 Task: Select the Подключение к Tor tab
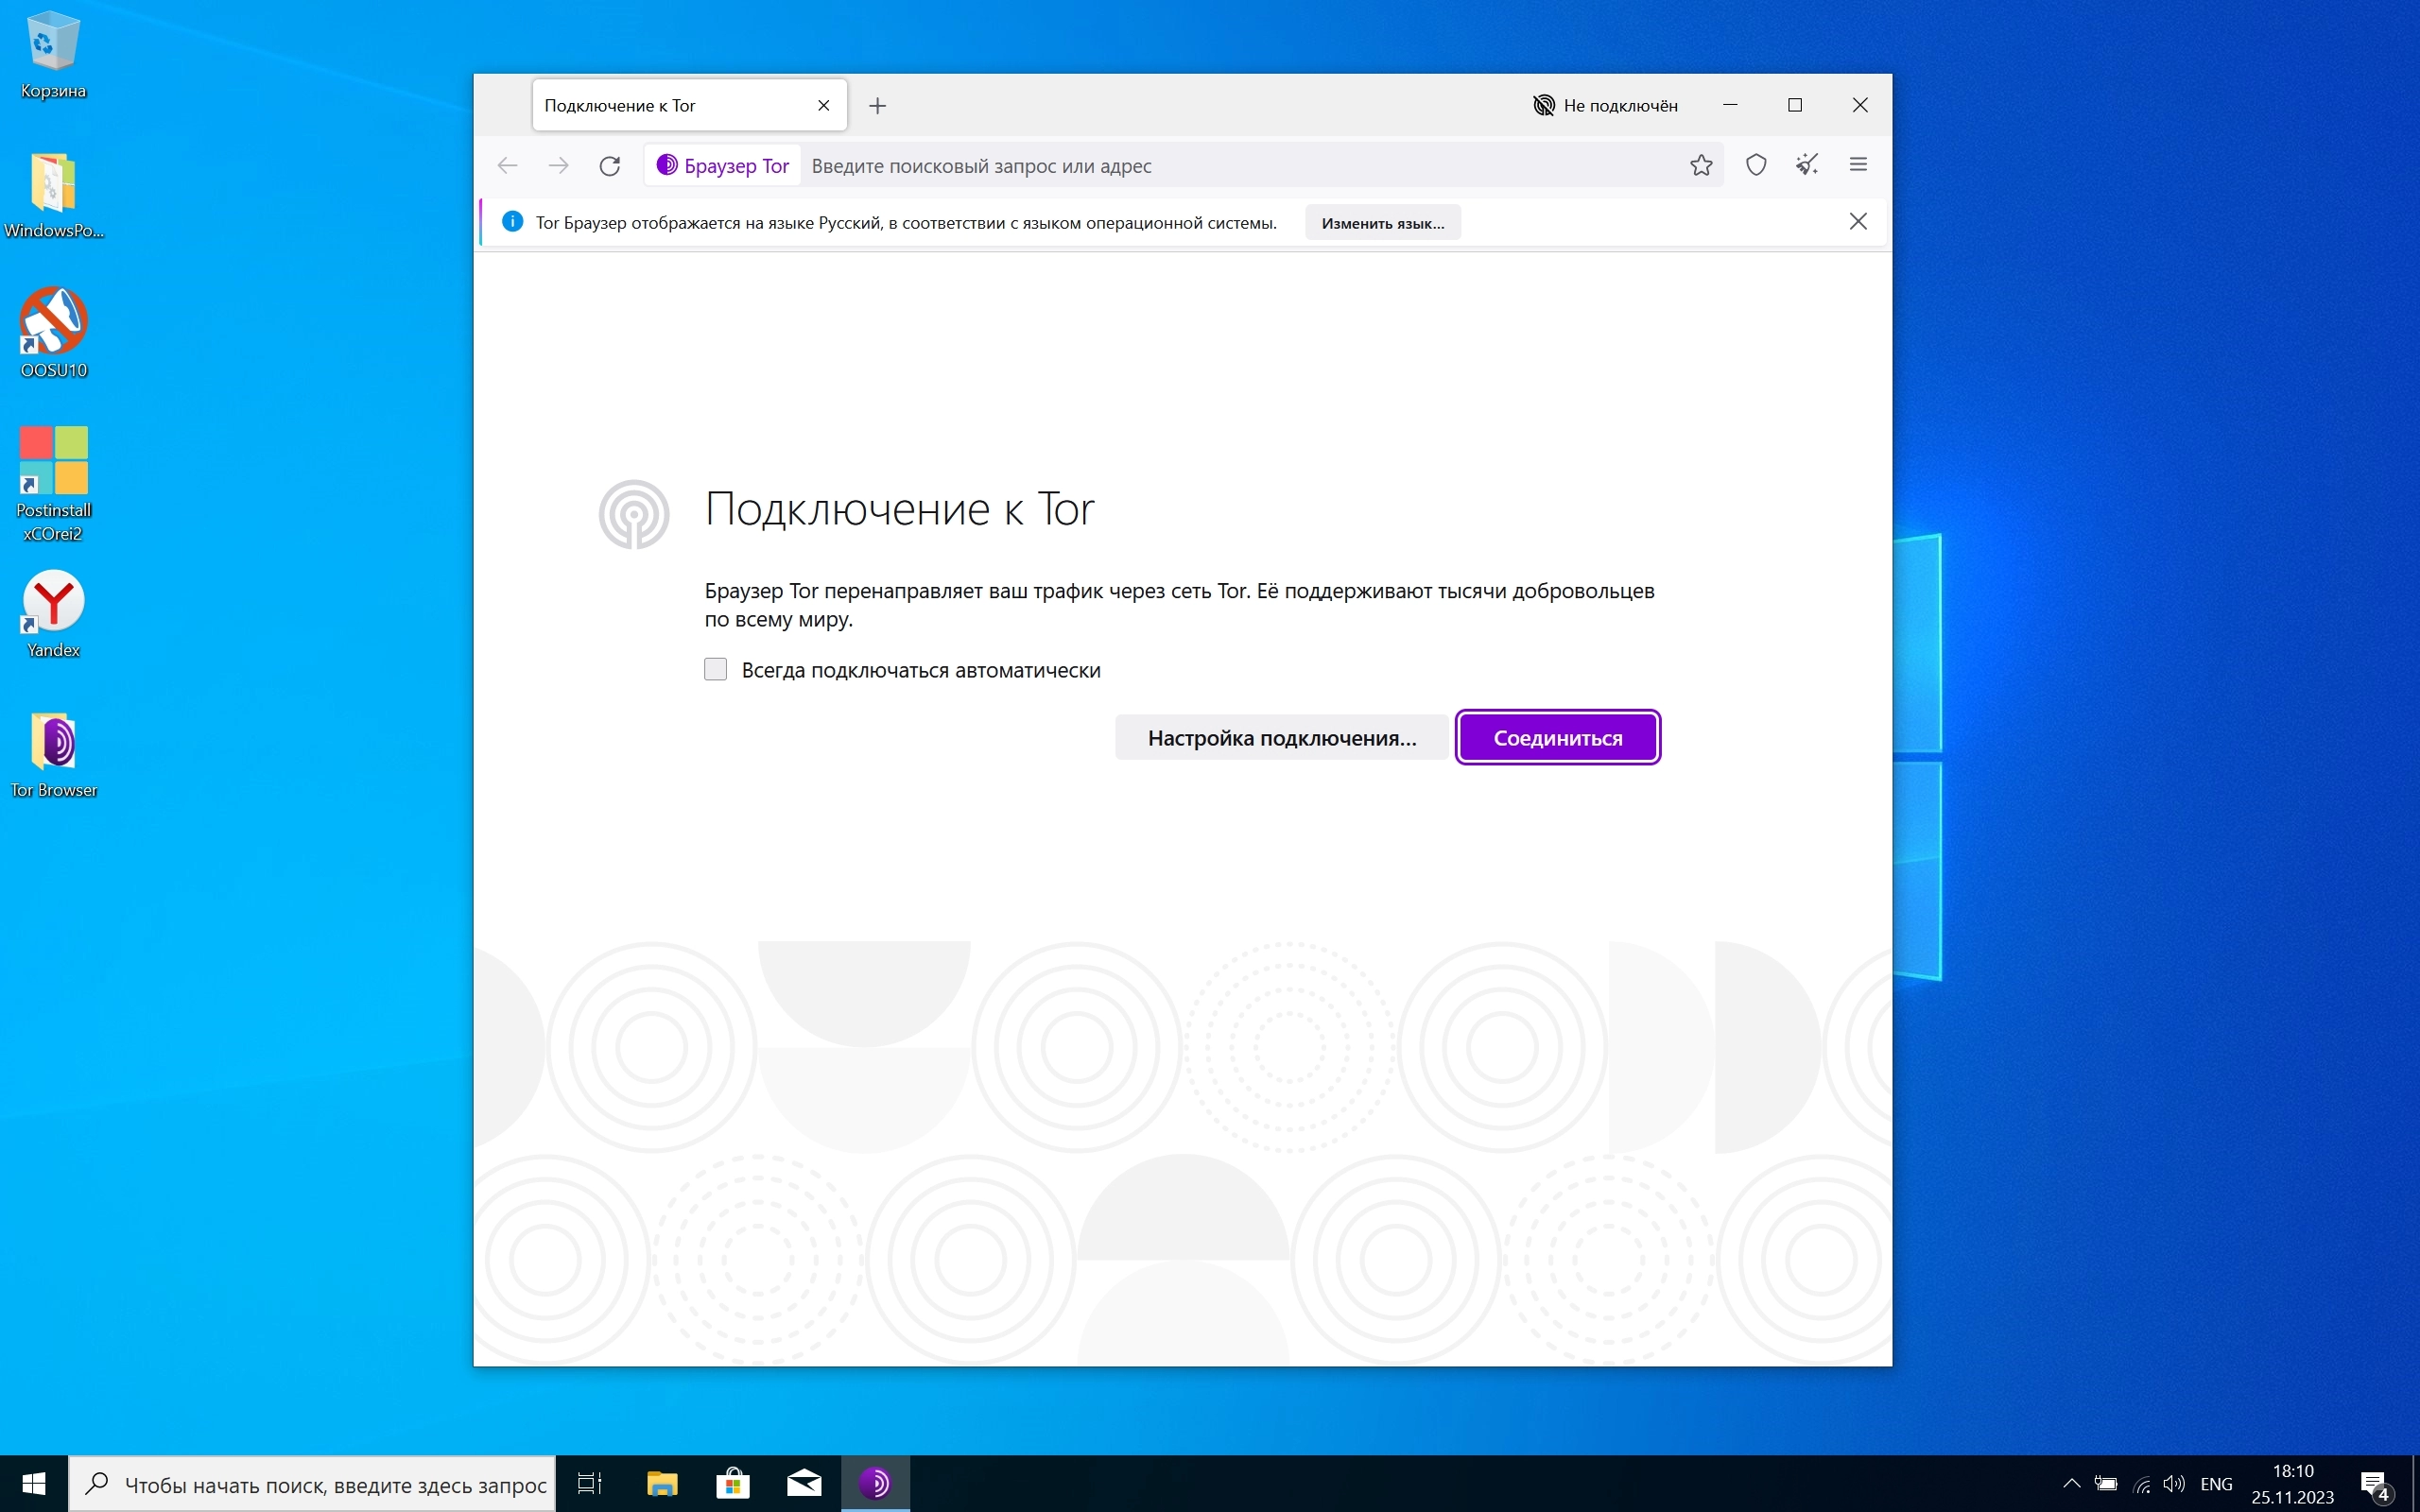click(x=660, y=105)
